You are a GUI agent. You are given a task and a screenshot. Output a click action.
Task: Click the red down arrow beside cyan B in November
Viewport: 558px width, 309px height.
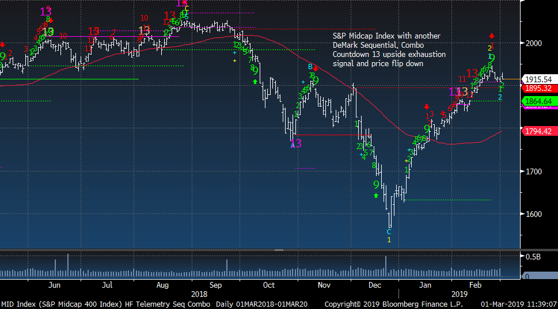pyautogui.click(x=316, y=68)
